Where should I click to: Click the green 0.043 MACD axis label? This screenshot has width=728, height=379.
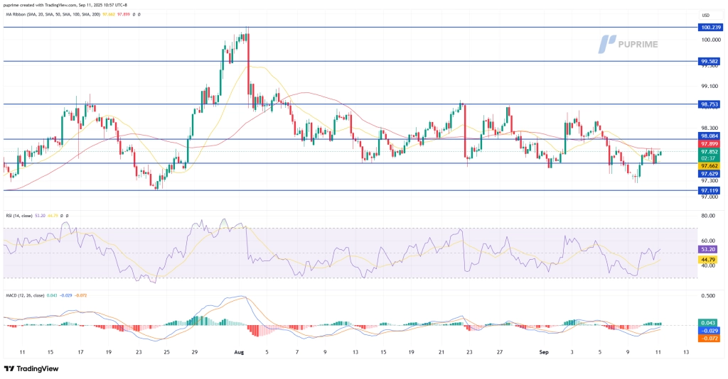pyautogui.click(x=709, y=323)
